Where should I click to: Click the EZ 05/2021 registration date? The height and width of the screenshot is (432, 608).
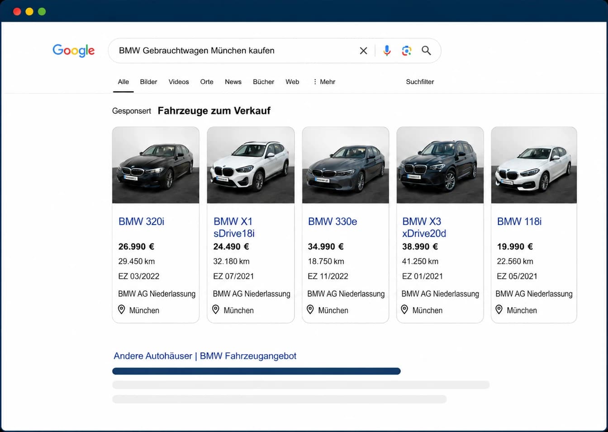tap(517, 276)
